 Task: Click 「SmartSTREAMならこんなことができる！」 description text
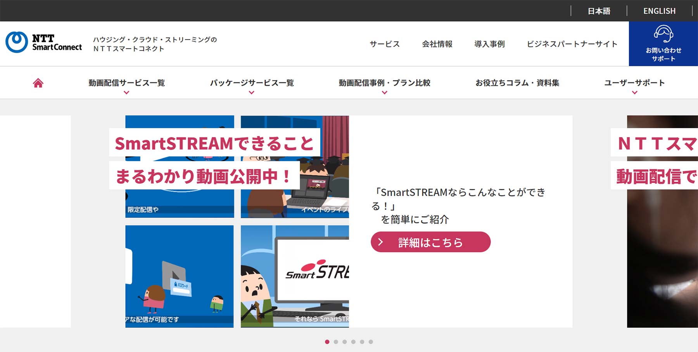[459, 199]
